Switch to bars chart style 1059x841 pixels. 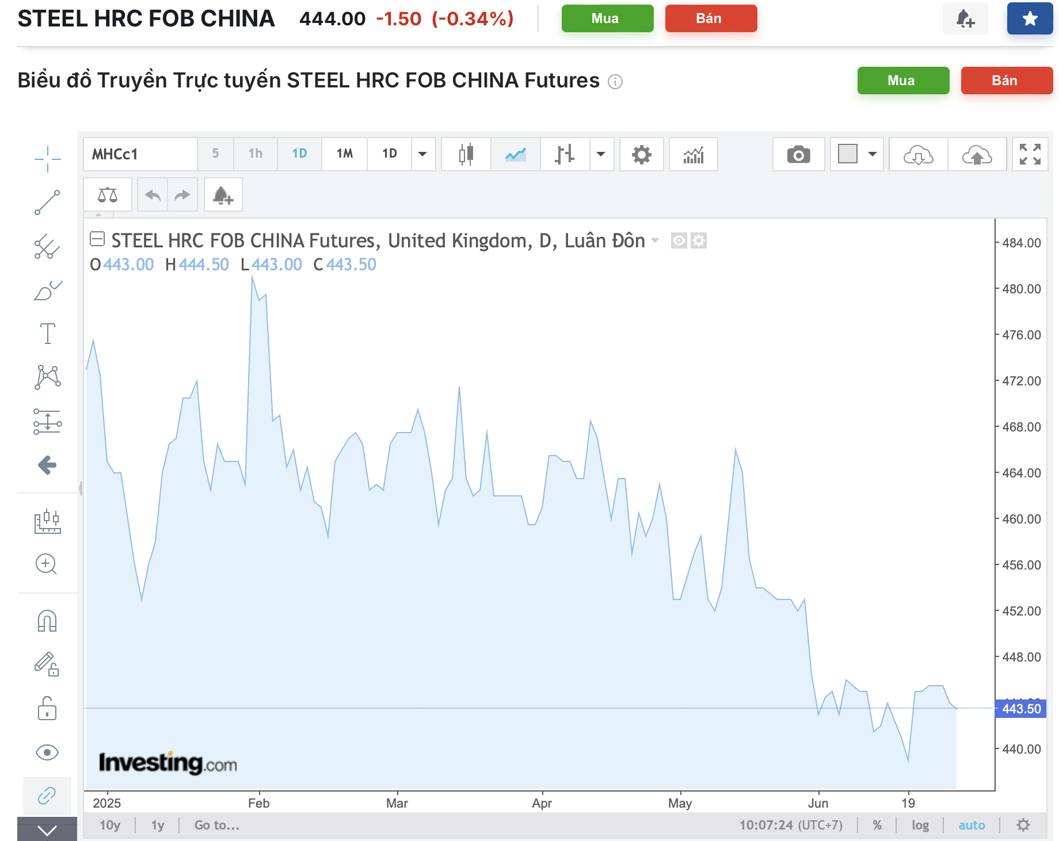pos(565,154)
